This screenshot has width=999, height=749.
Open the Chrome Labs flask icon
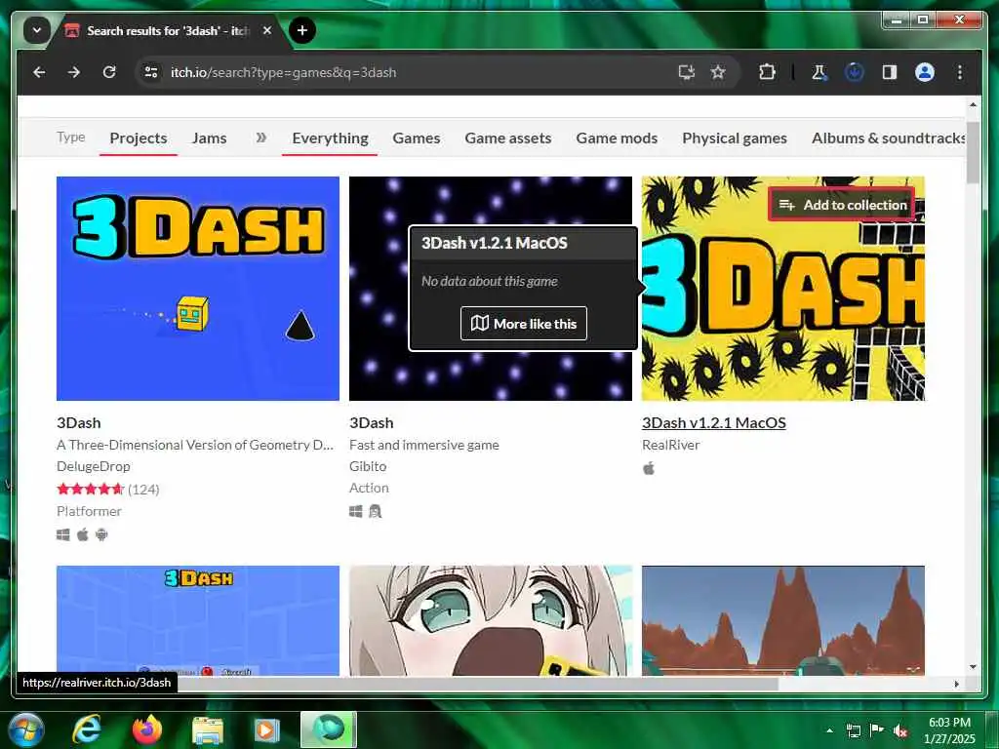pos(819,72)
